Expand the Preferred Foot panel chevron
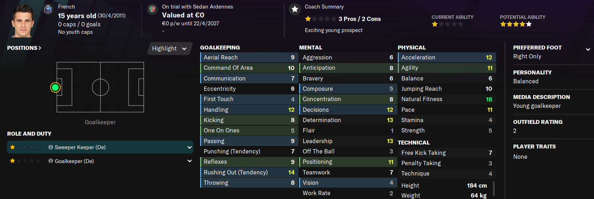Image resolution: width=594 pixels, height=199 pixels. click(588, 49)
